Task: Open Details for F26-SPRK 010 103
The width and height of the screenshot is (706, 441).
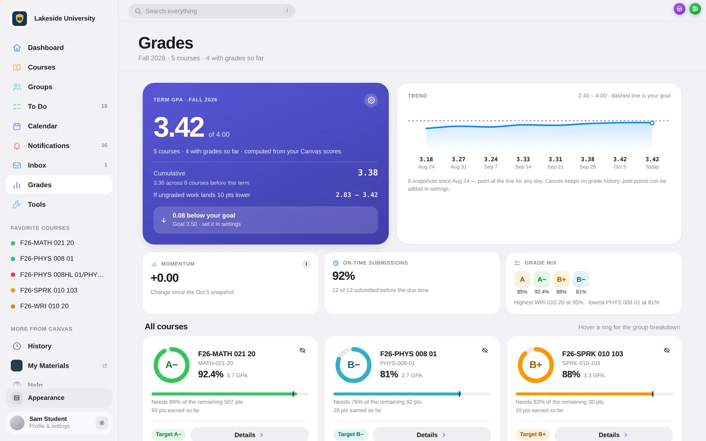Action: pyautogui.click(x=614, y=435)
